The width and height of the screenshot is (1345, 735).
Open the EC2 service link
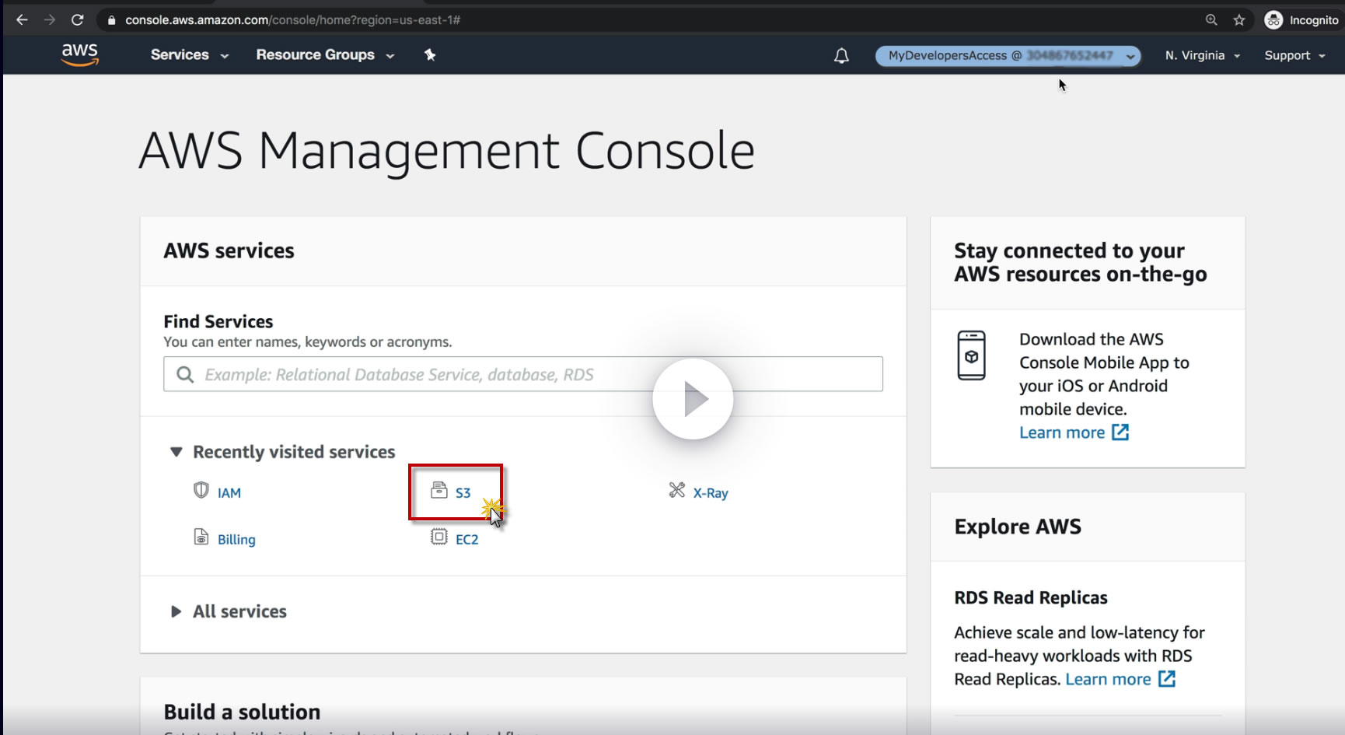[467, 540]
